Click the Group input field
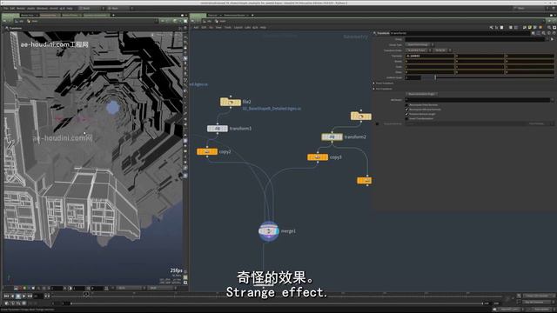The width and height of the screenshot is (557, 313). pyautogui.click(x=475, y=39)
